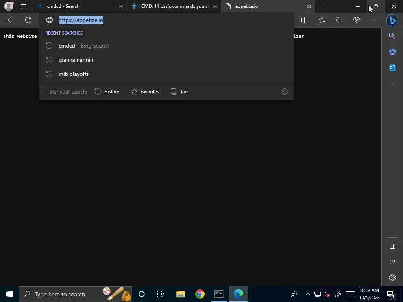The height and width of the screenshot is (302, 403).
Task: Filter search by Tabs
Action: point(180,92)
